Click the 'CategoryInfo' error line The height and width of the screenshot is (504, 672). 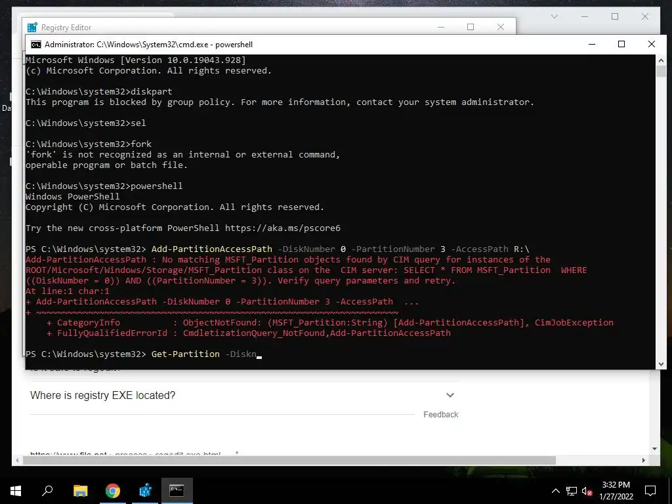point(330,323)
